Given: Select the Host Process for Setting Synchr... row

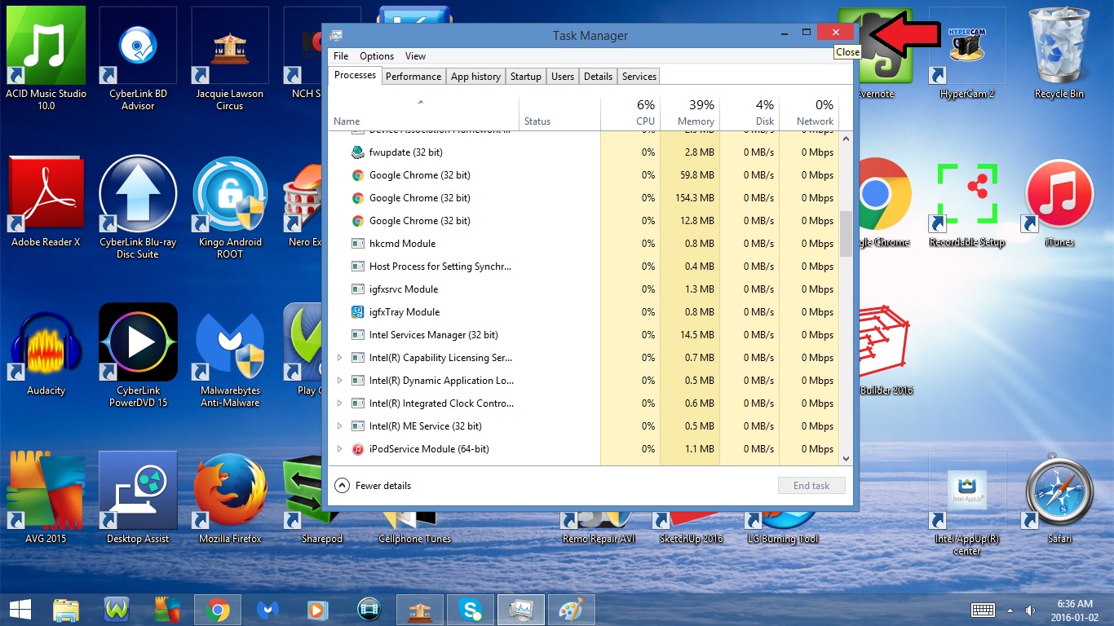Looking at the screenshot, I should pyautogui.click(x=584, y=267).
